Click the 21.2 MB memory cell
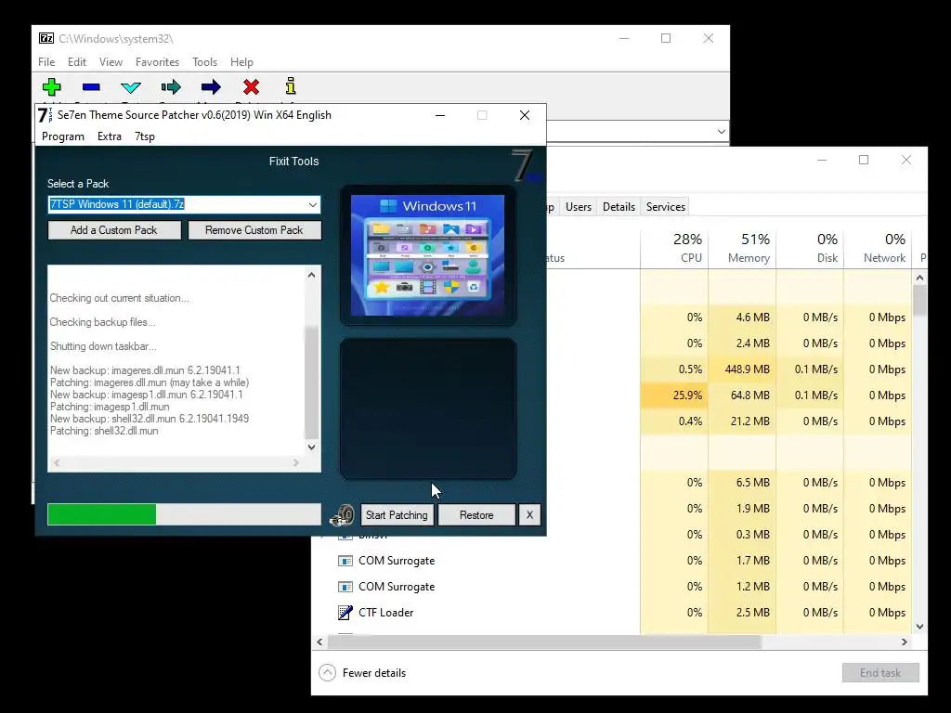 pyautogui.click(x=742, y=421)
